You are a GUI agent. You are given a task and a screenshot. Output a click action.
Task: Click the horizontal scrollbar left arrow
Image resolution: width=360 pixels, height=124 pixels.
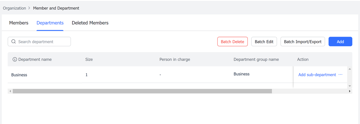10,91
